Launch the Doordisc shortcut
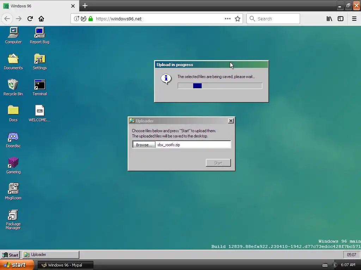The image size is (361, 270). click(x=13, y=139)
